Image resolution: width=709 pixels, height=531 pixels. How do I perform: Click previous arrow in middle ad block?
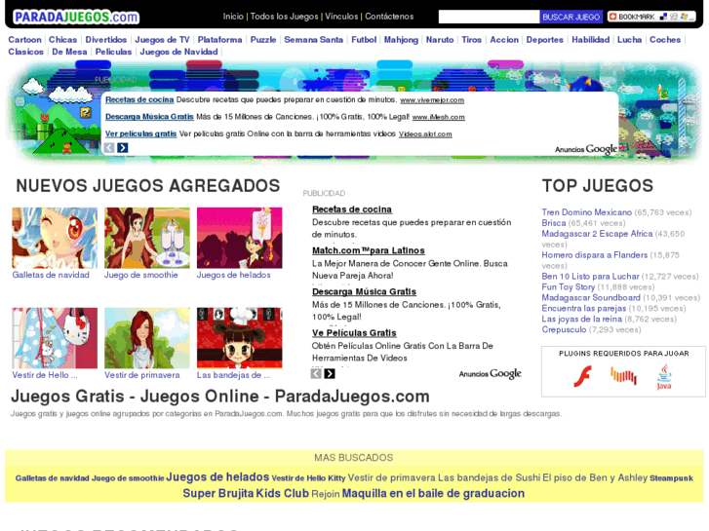pyautogui.click(x=316, y=374)
